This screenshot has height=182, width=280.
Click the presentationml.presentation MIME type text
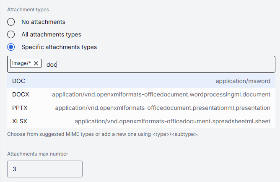pos(163,108)
